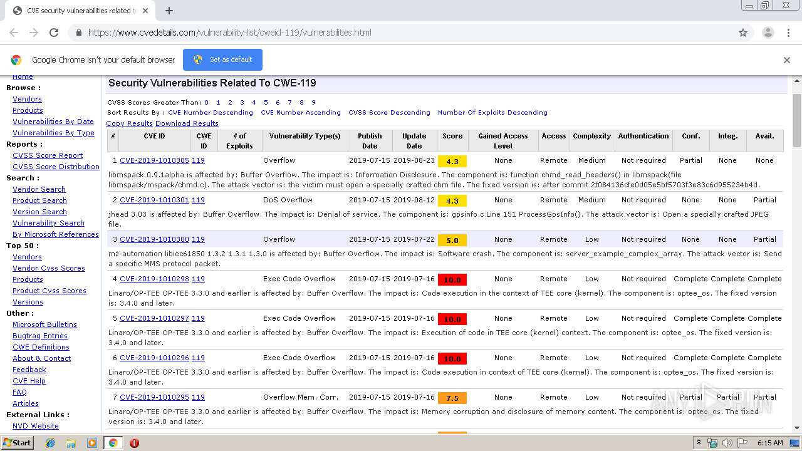Screen dimensions: 802x451
Task: Open CVE-2019-1010295 details
Action: click(x=154, y=397)
